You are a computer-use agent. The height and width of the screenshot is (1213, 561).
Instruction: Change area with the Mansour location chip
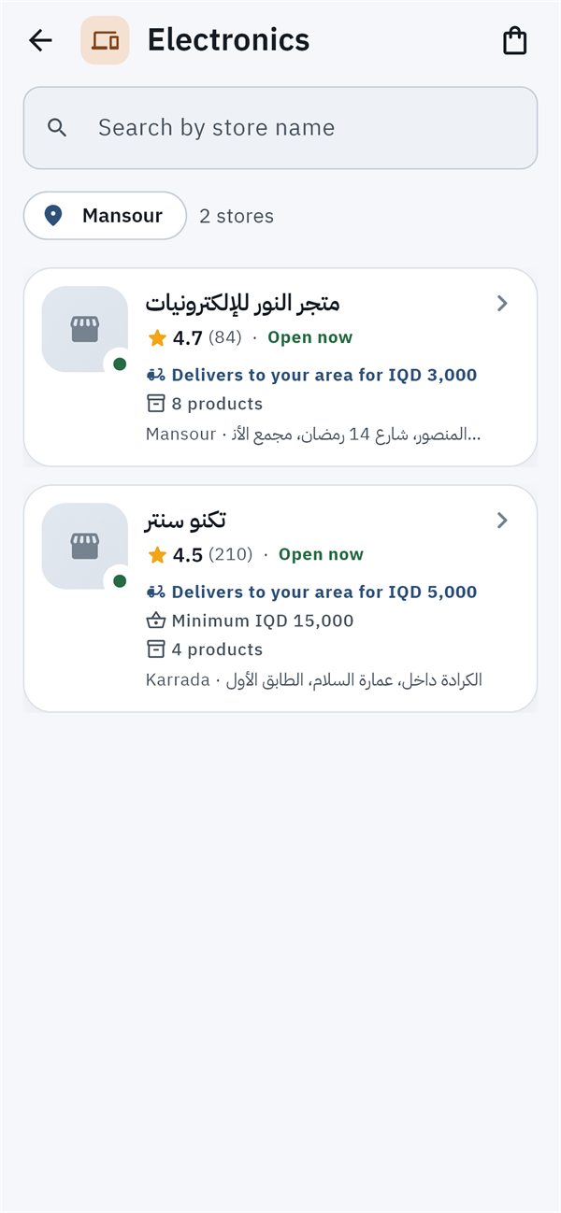pos(106,216)
